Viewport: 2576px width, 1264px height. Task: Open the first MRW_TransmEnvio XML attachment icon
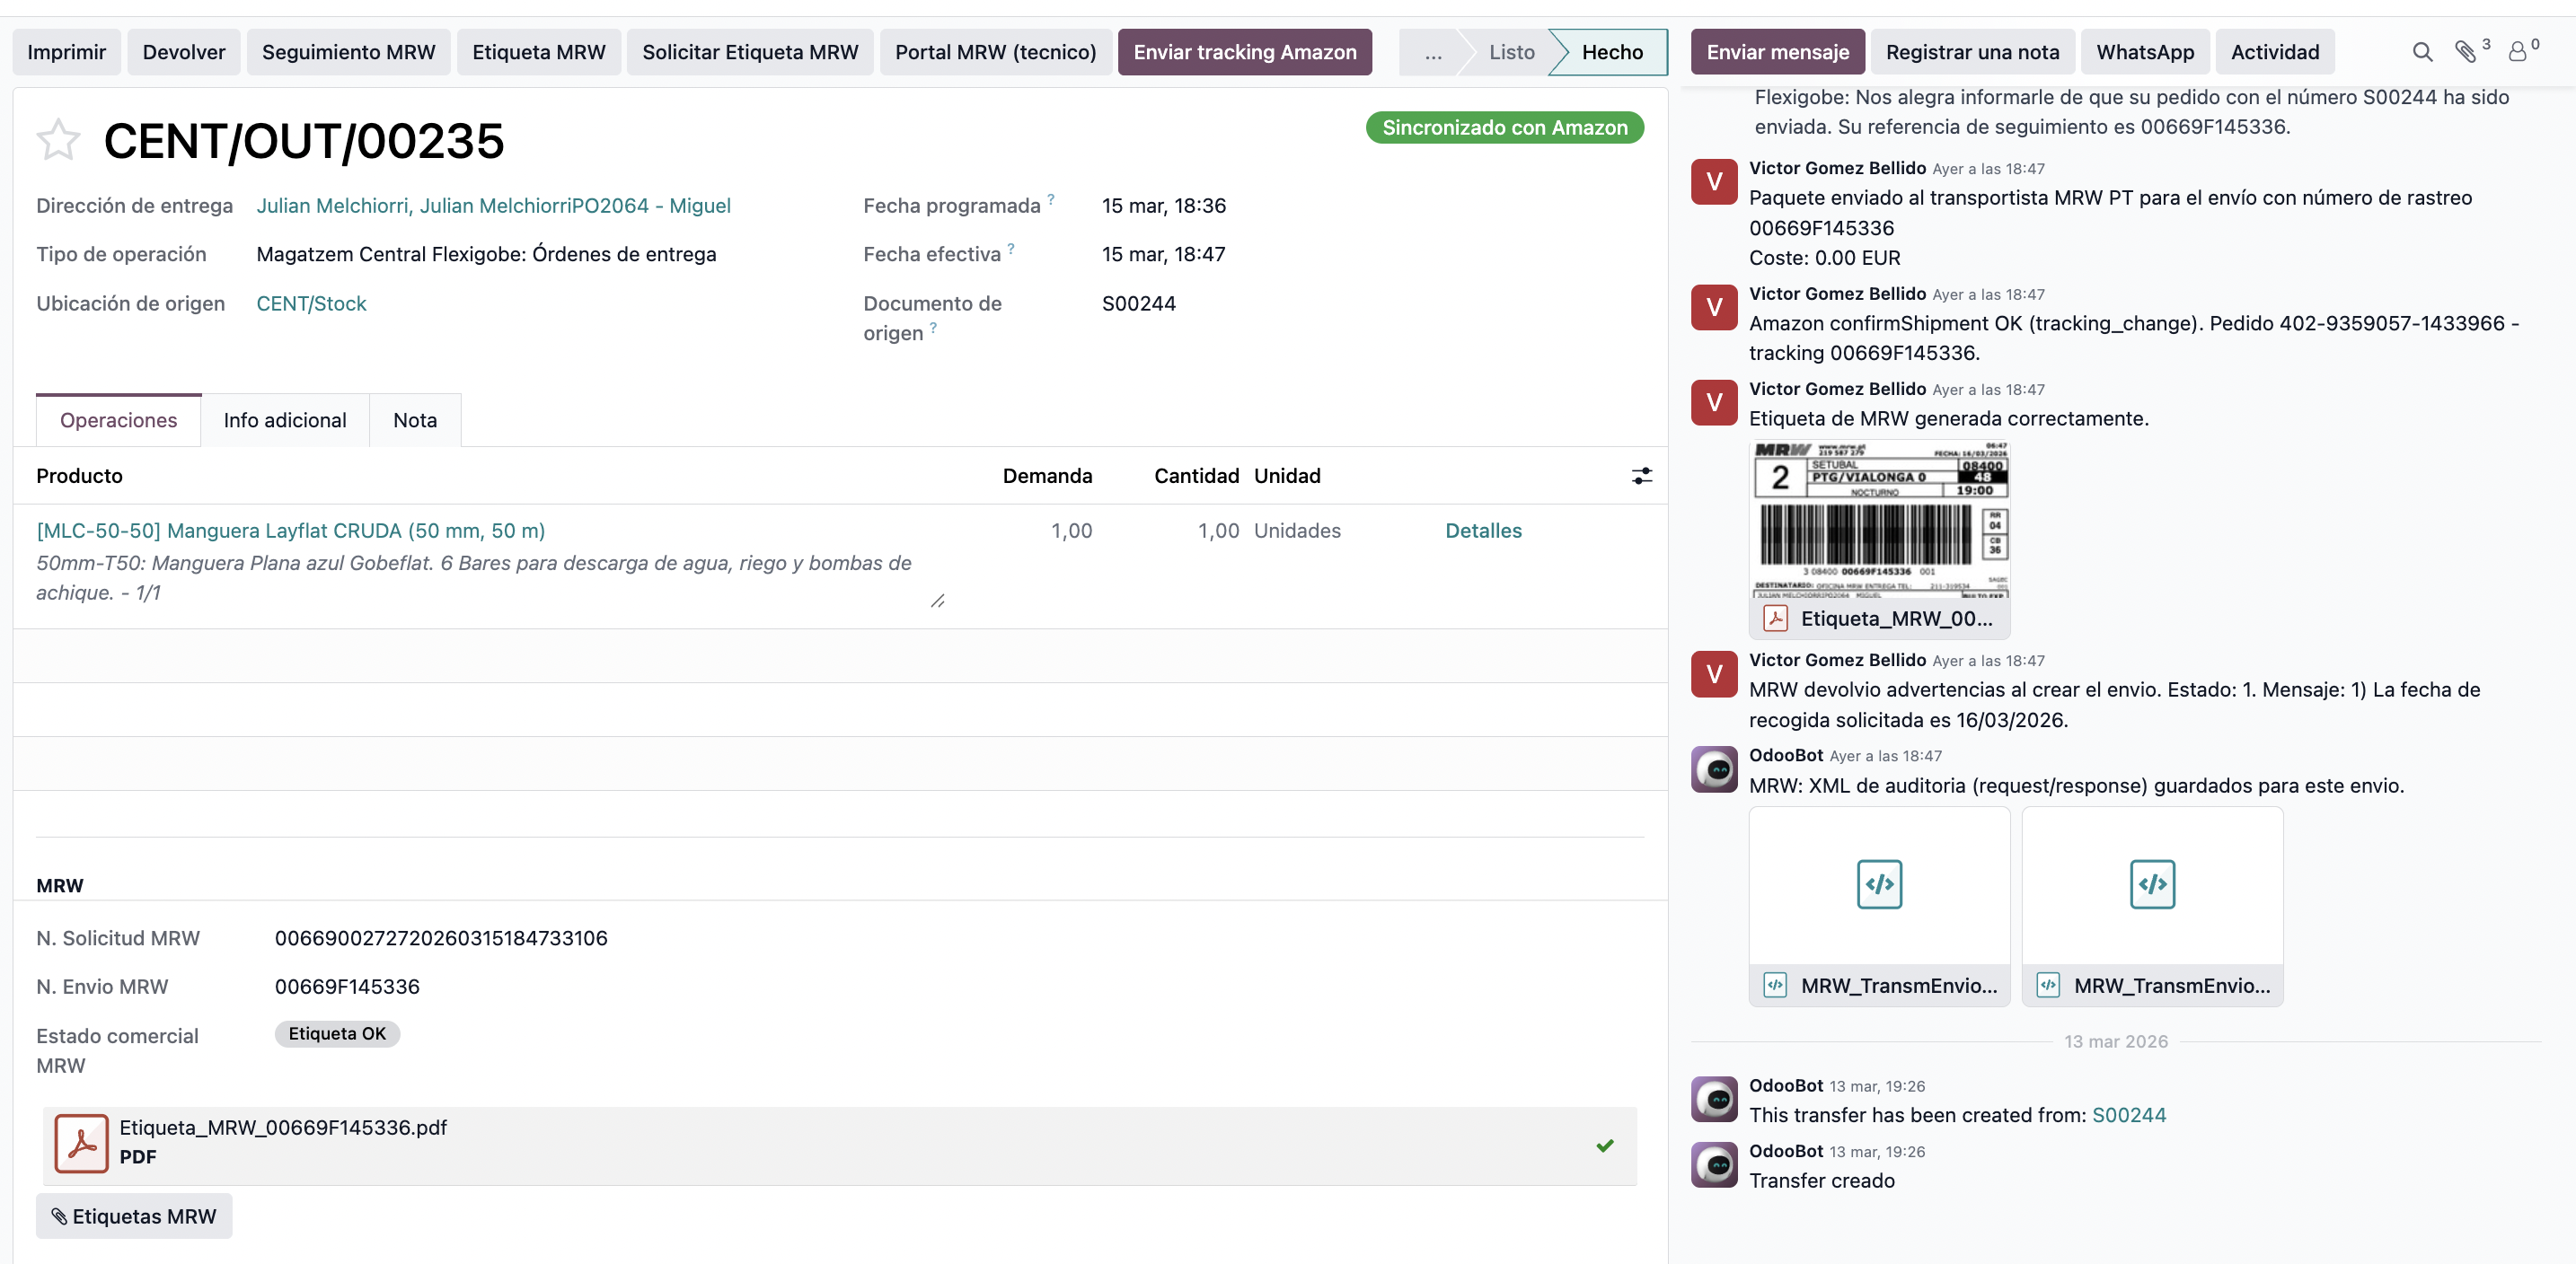pyautogui.click(x=1878, y=883)
